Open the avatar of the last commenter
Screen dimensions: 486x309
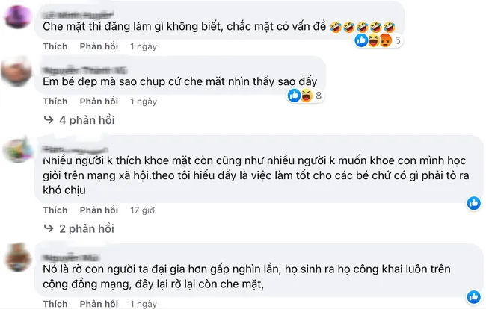[x=16, y=258]
